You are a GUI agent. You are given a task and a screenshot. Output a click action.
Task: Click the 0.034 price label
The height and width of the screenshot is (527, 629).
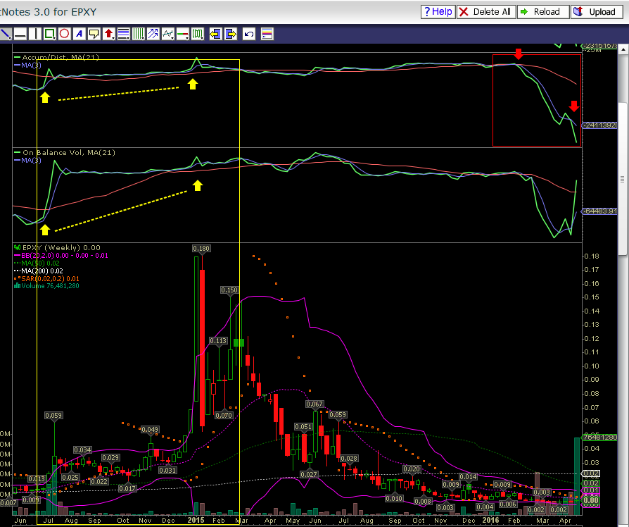pyautogui.click(x=82, y=450)
